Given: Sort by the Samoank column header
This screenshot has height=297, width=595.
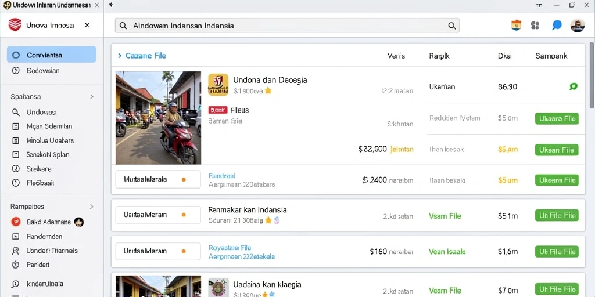Looking at the screenshot, I should [x=551, y=56].
